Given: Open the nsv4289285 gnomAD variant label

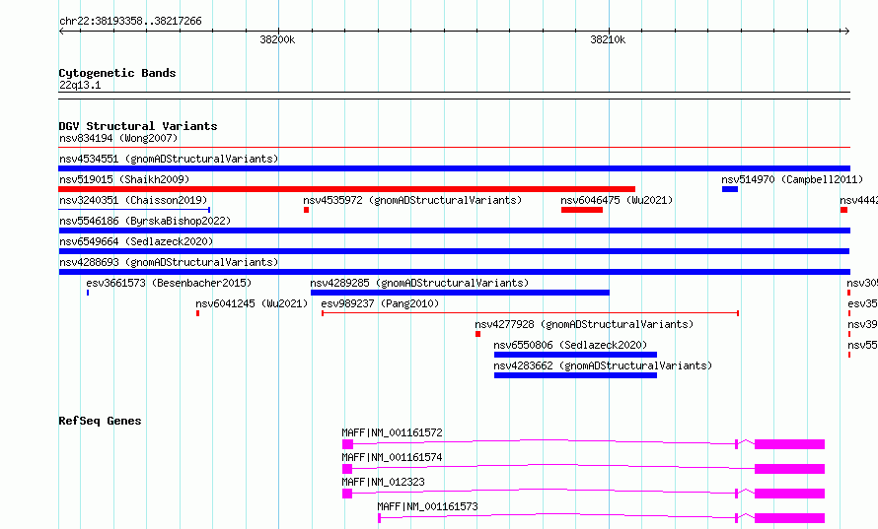Looking at the screenshot, I should 419,283.
